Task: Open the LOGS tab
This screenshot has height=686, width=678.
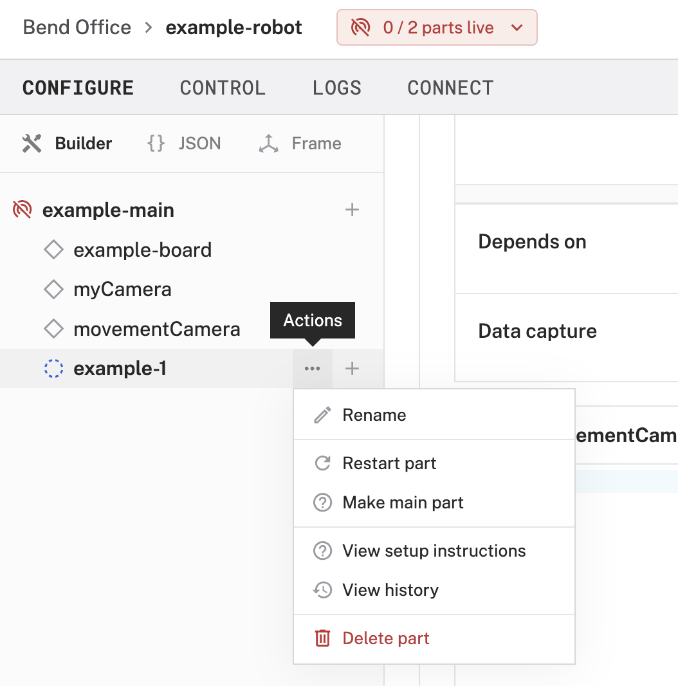Action: coord(337,87)
